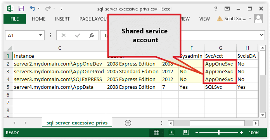The image size is (270, 140).
Task: Select the SQLSvc cell
Action: point(220,87)
